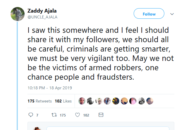Open the @UNCLE_AJALA handle link
This screenshot has height=130, width=186.
tap(42, 17)
